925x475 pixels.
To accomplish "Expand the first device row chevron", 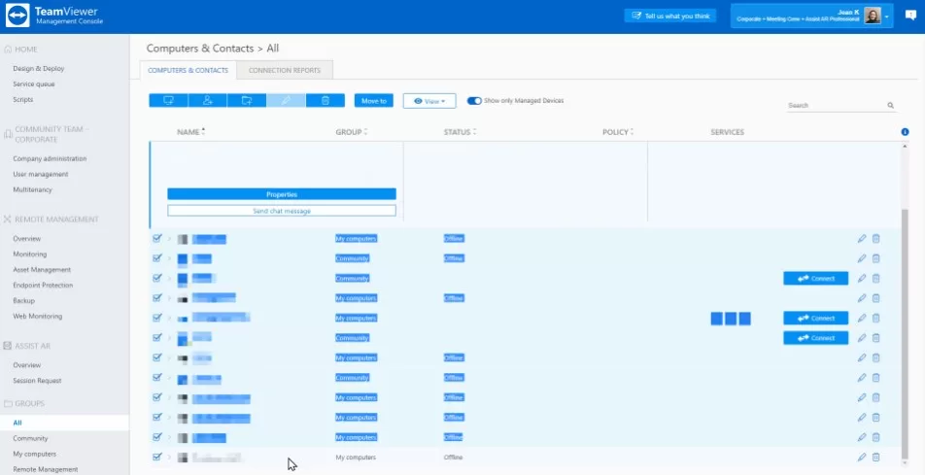I will click(169, 239).
